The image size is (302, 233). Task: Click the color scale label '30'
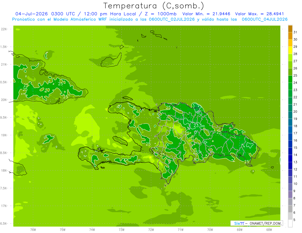pos(295,39)
